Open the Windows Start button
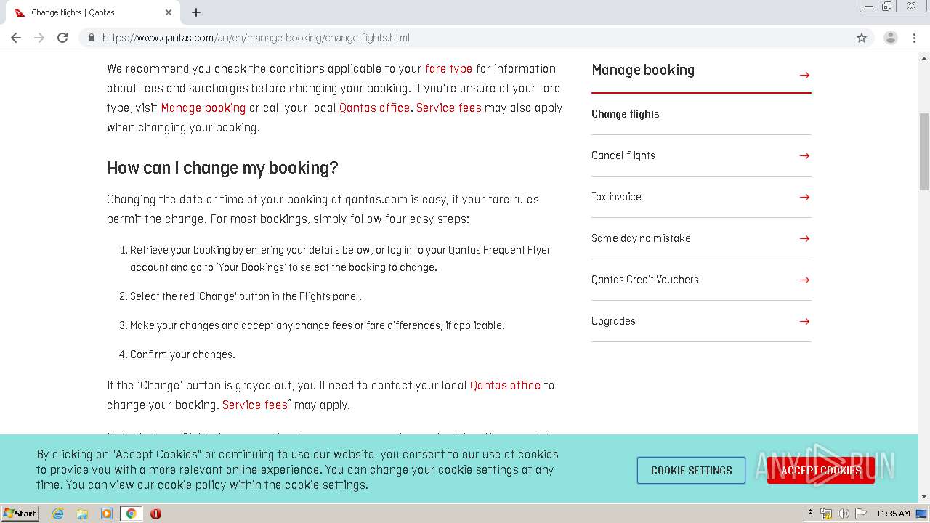 (x=20, y=514)
